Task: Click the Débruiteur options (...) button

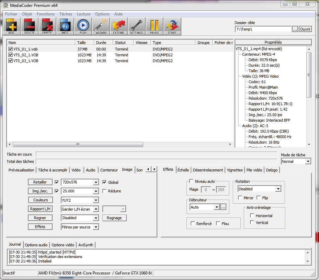Action: pos(223,207)
